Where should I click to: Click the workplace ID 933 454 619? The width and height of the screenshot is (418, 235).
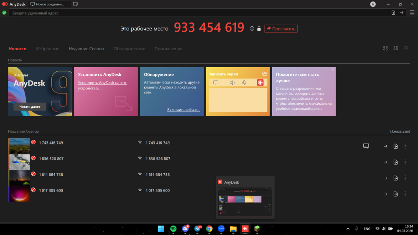tap(209, 28)
